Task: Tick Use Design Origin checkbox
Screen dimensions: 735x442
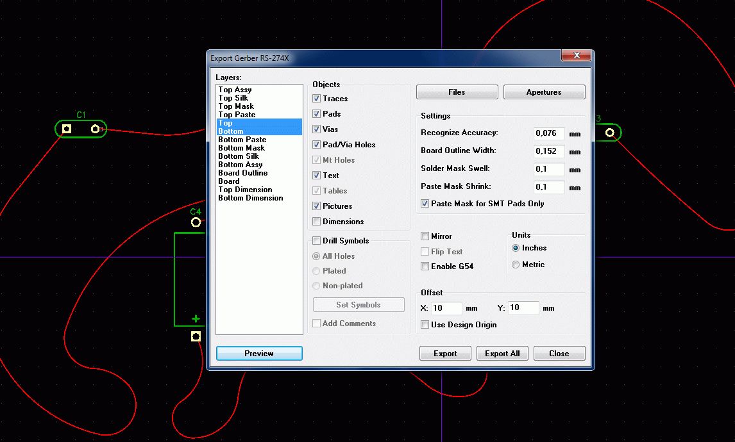Action: (425, 325)
